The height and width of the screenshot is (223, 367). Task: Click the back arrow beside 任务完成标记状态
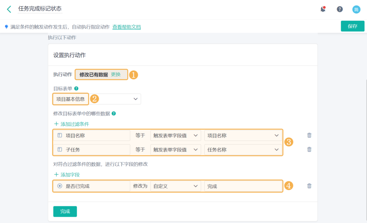click(9, 9)
